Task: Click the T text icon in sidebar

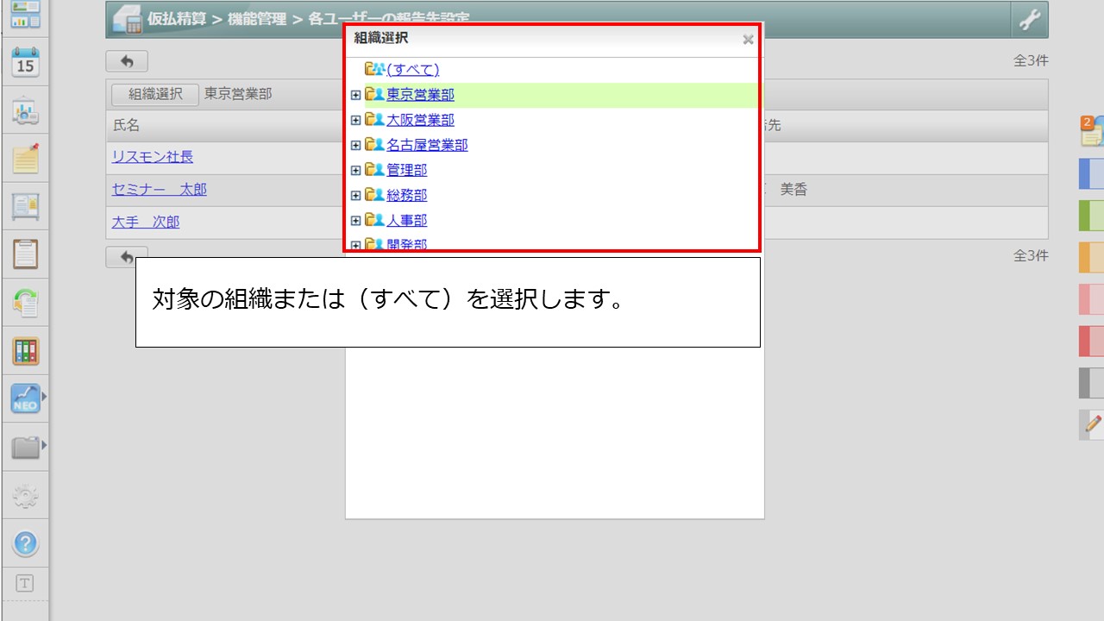Action: [x=25, y=583]
